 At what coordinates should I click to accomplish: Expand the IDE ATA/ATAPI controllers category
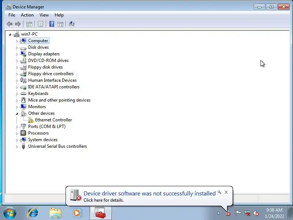(x=17, y=87)
